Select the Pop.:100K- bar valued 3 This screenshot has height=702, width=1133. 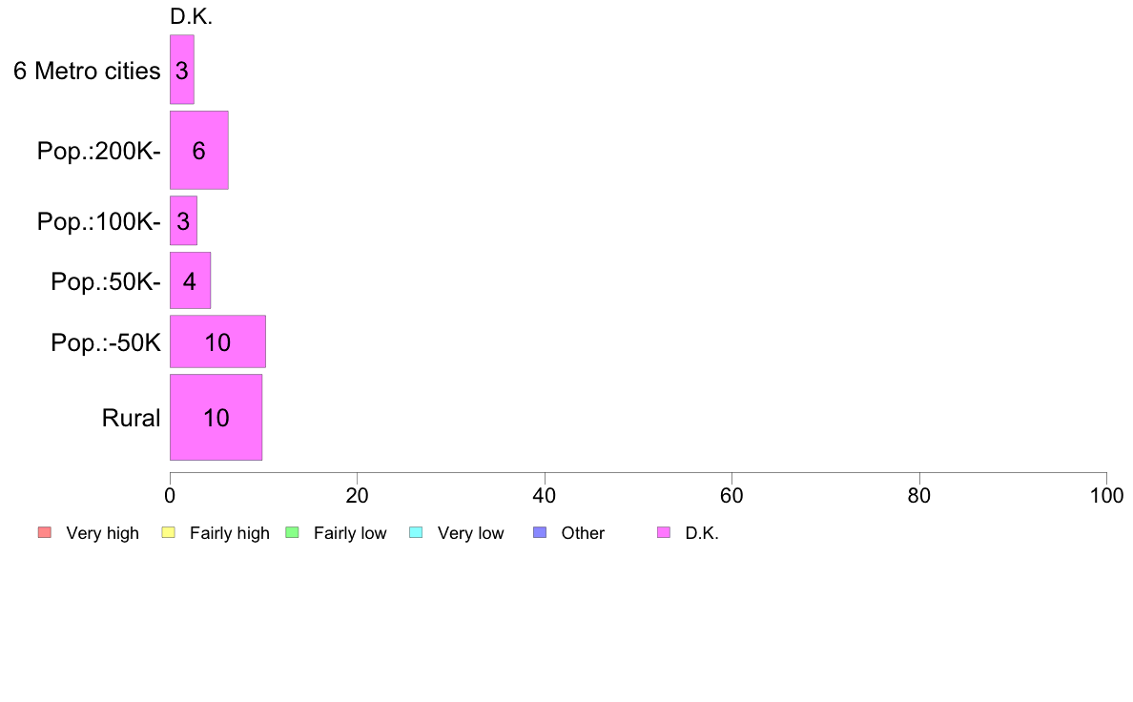pyautogui.click(x=183, y=220)
